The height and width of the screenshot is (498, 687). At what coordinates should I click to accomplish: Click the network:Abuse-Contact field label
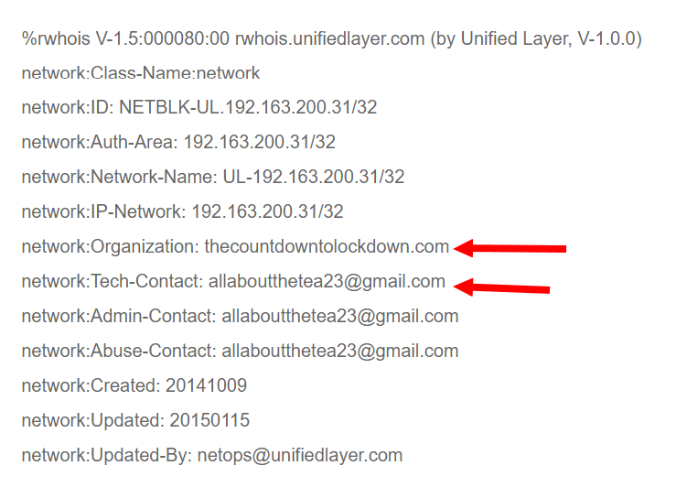point(118,352)
